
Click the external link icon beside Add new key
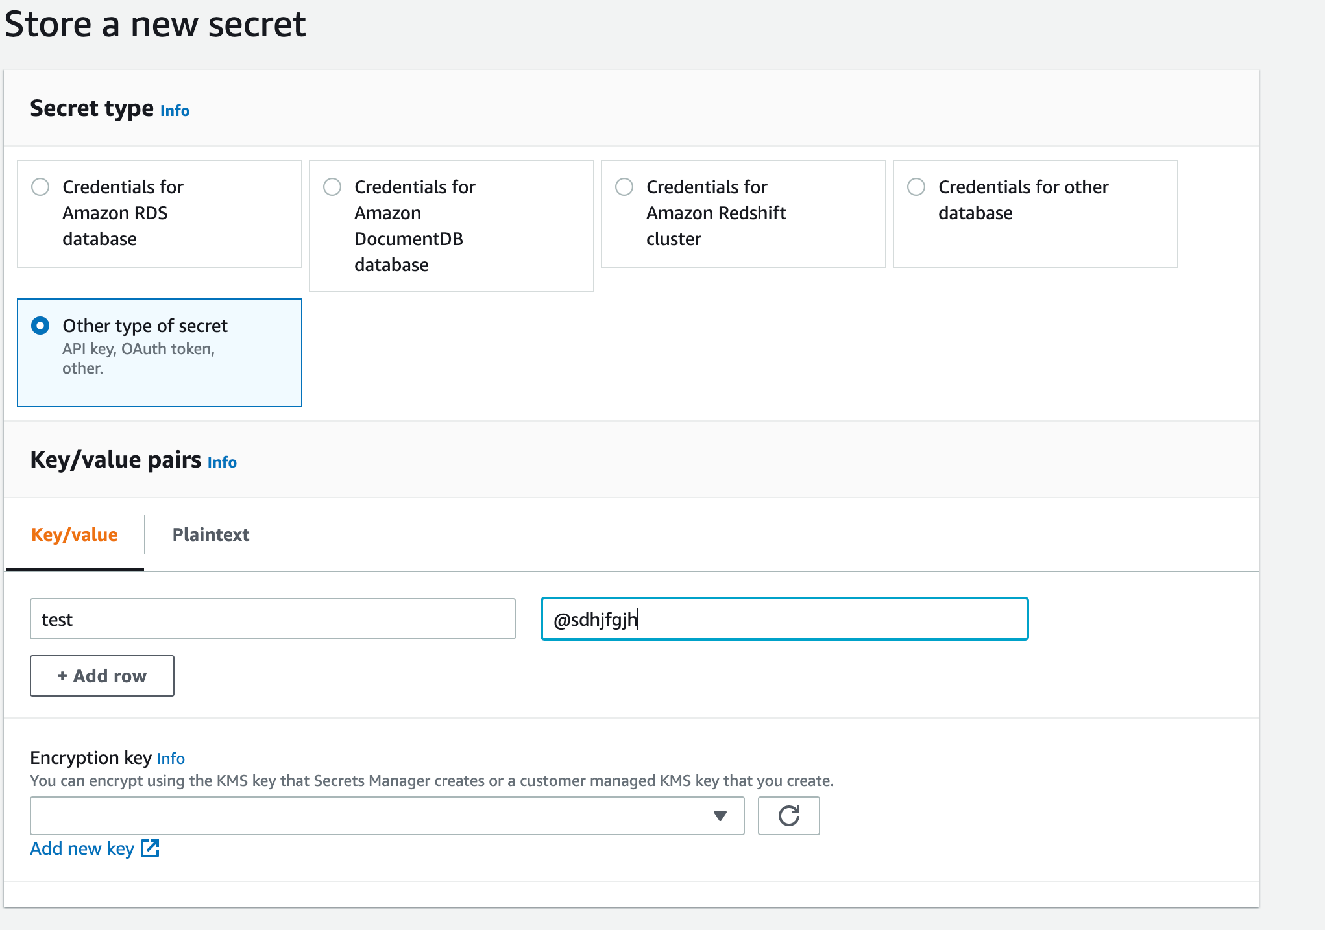point(151,848)
